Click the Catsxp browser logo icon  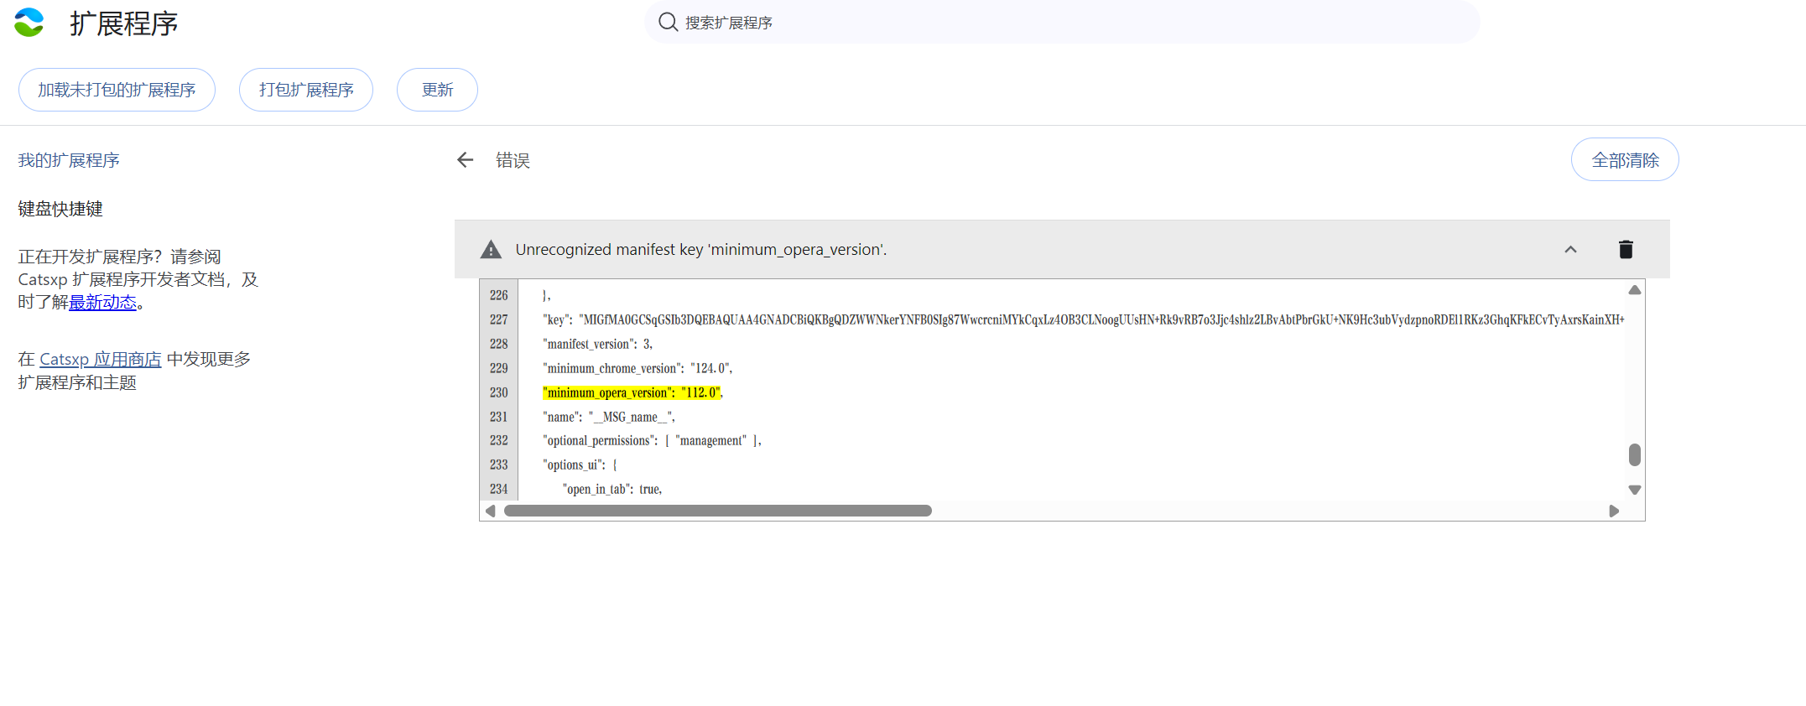[29, 23]
